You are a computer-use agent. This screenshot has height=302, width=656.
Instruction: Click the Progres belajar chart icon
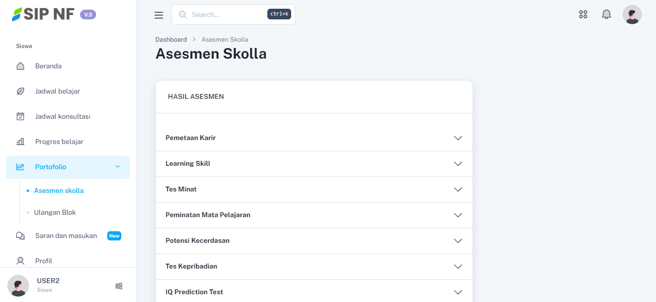(x=20, y=142)
